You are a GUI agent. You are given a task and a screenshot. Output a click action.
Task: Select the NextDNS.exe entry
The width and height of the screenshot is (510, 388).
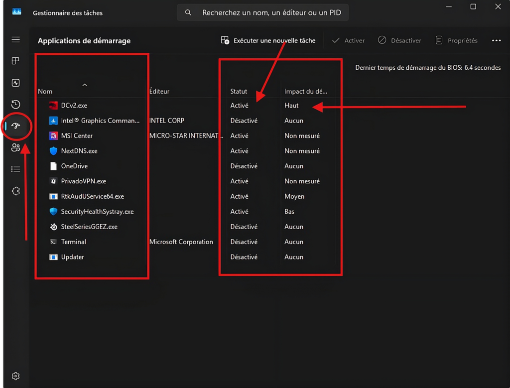click(x=79, y=151)
